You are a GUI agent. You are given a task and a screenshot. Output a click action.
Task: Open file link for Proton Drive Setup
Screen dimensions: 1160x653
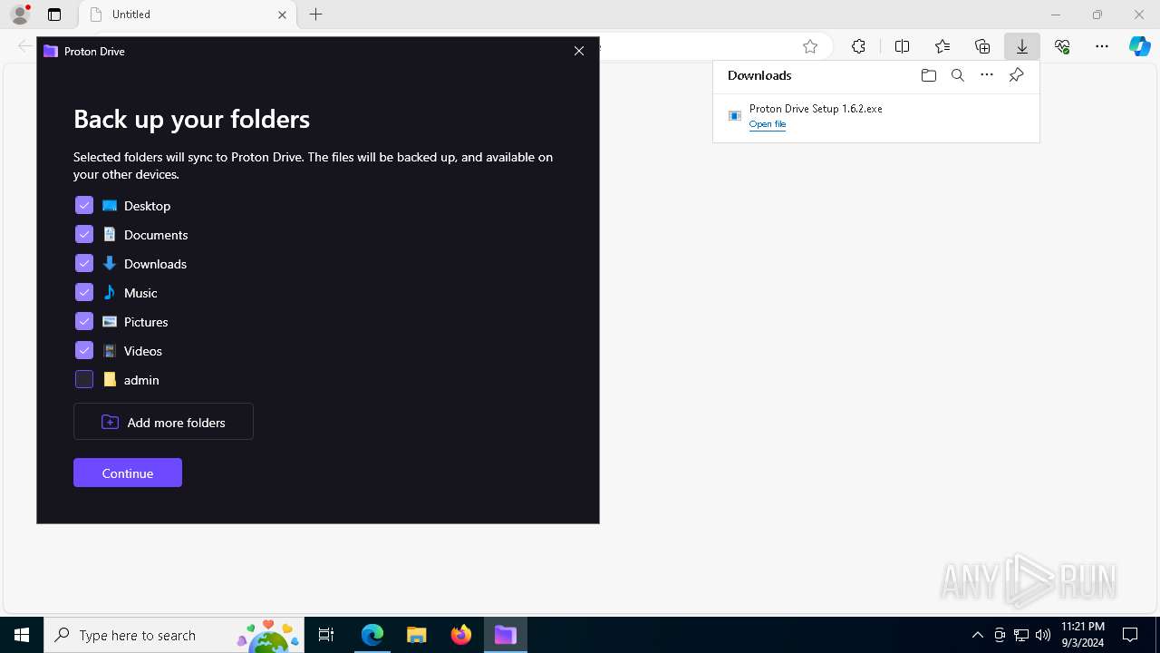768,124
